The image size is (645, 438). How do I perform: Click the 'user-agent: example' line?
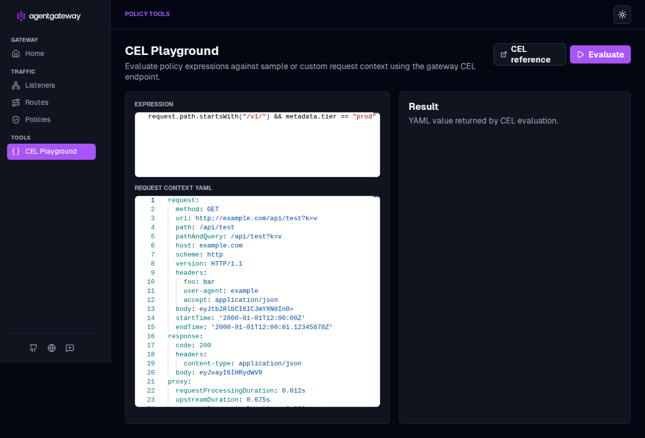[x=221, y=291]
